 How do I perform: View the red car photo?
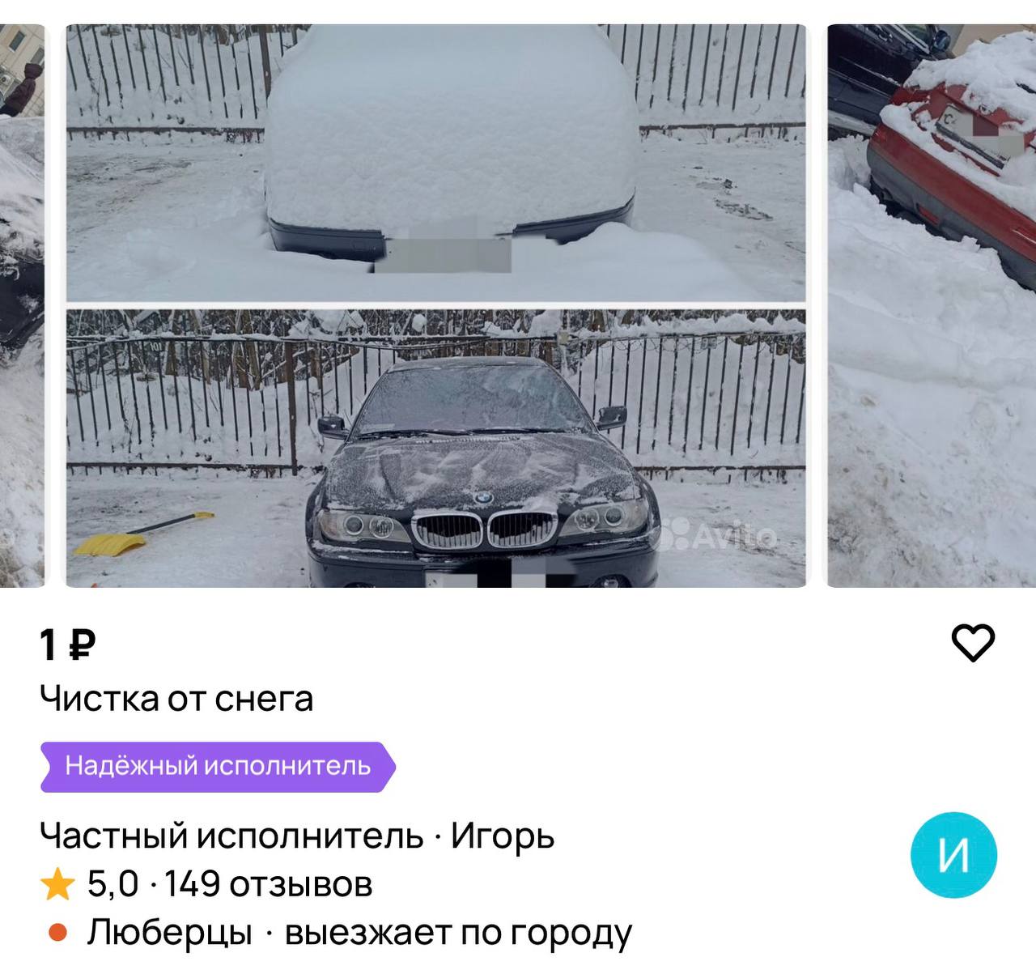tap(932, 305)
